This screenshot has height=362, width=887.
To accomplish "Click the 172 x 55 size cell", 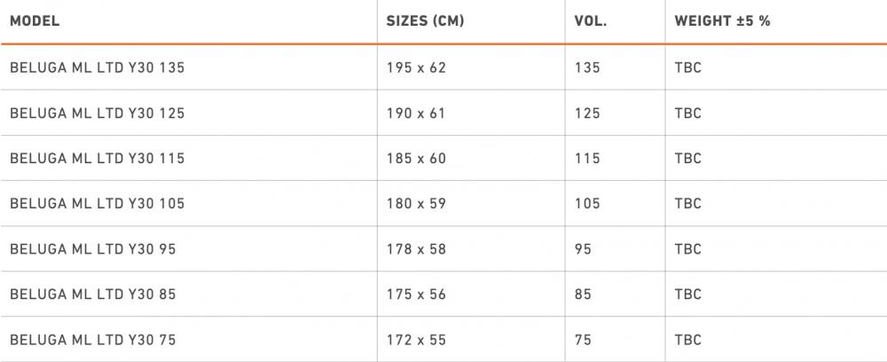I will (416, 339).
